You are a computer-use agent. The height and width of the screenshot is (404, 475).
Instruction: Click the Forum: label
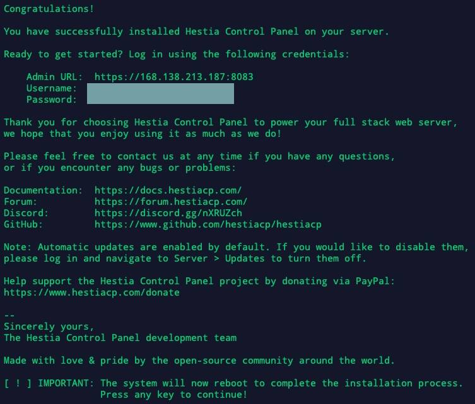point(20,202)
